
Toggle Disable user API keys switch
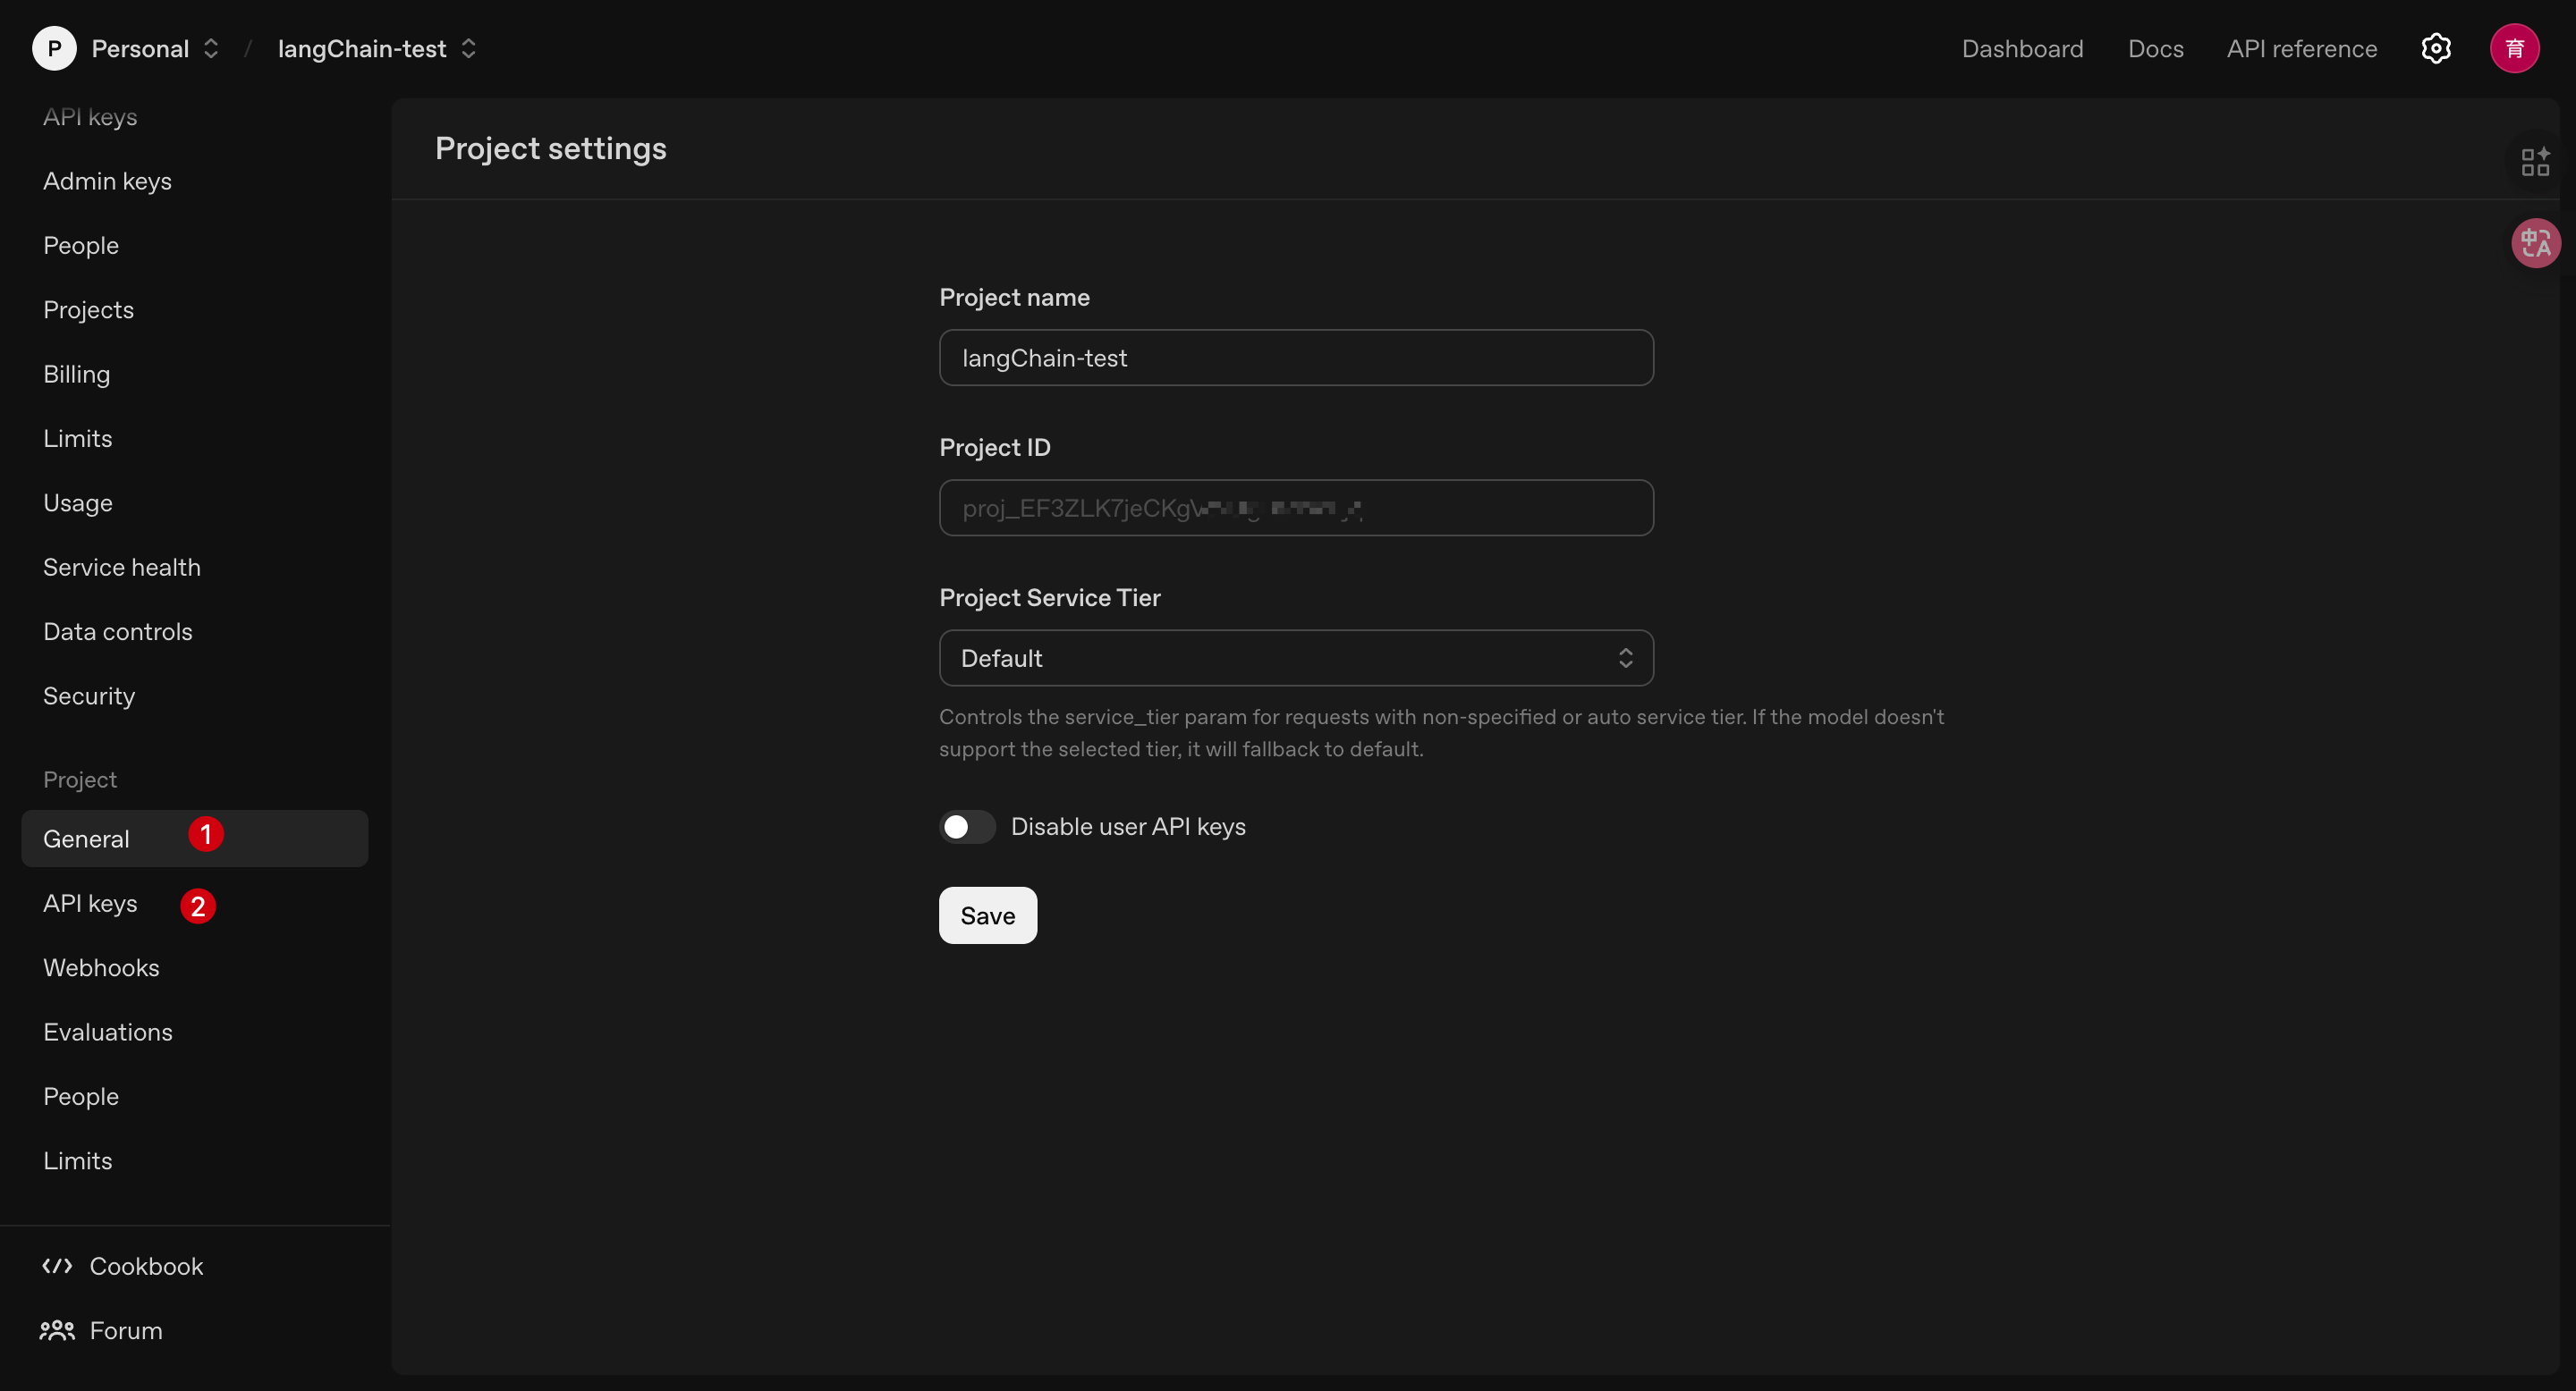966,826
